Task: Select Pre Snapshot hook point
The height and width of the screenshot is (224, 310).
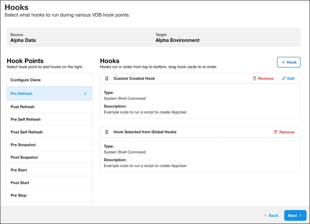Action: pos(23,145)
